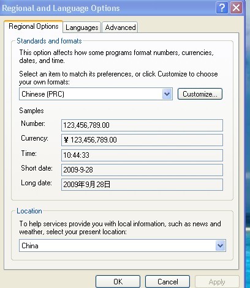
Task: Click the Regional and Language Options title text
Action: tap(61, 8)
